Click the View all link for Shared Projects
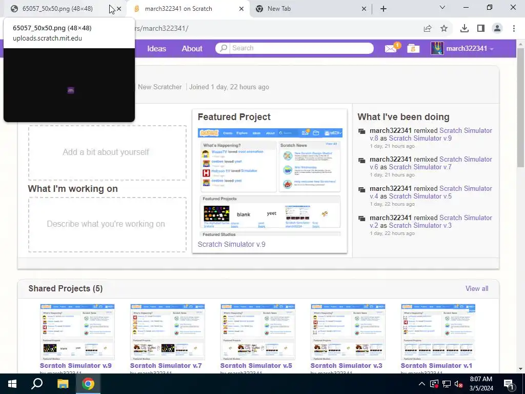Viewport: 525px width, 394px height. [x=477, y=288]
